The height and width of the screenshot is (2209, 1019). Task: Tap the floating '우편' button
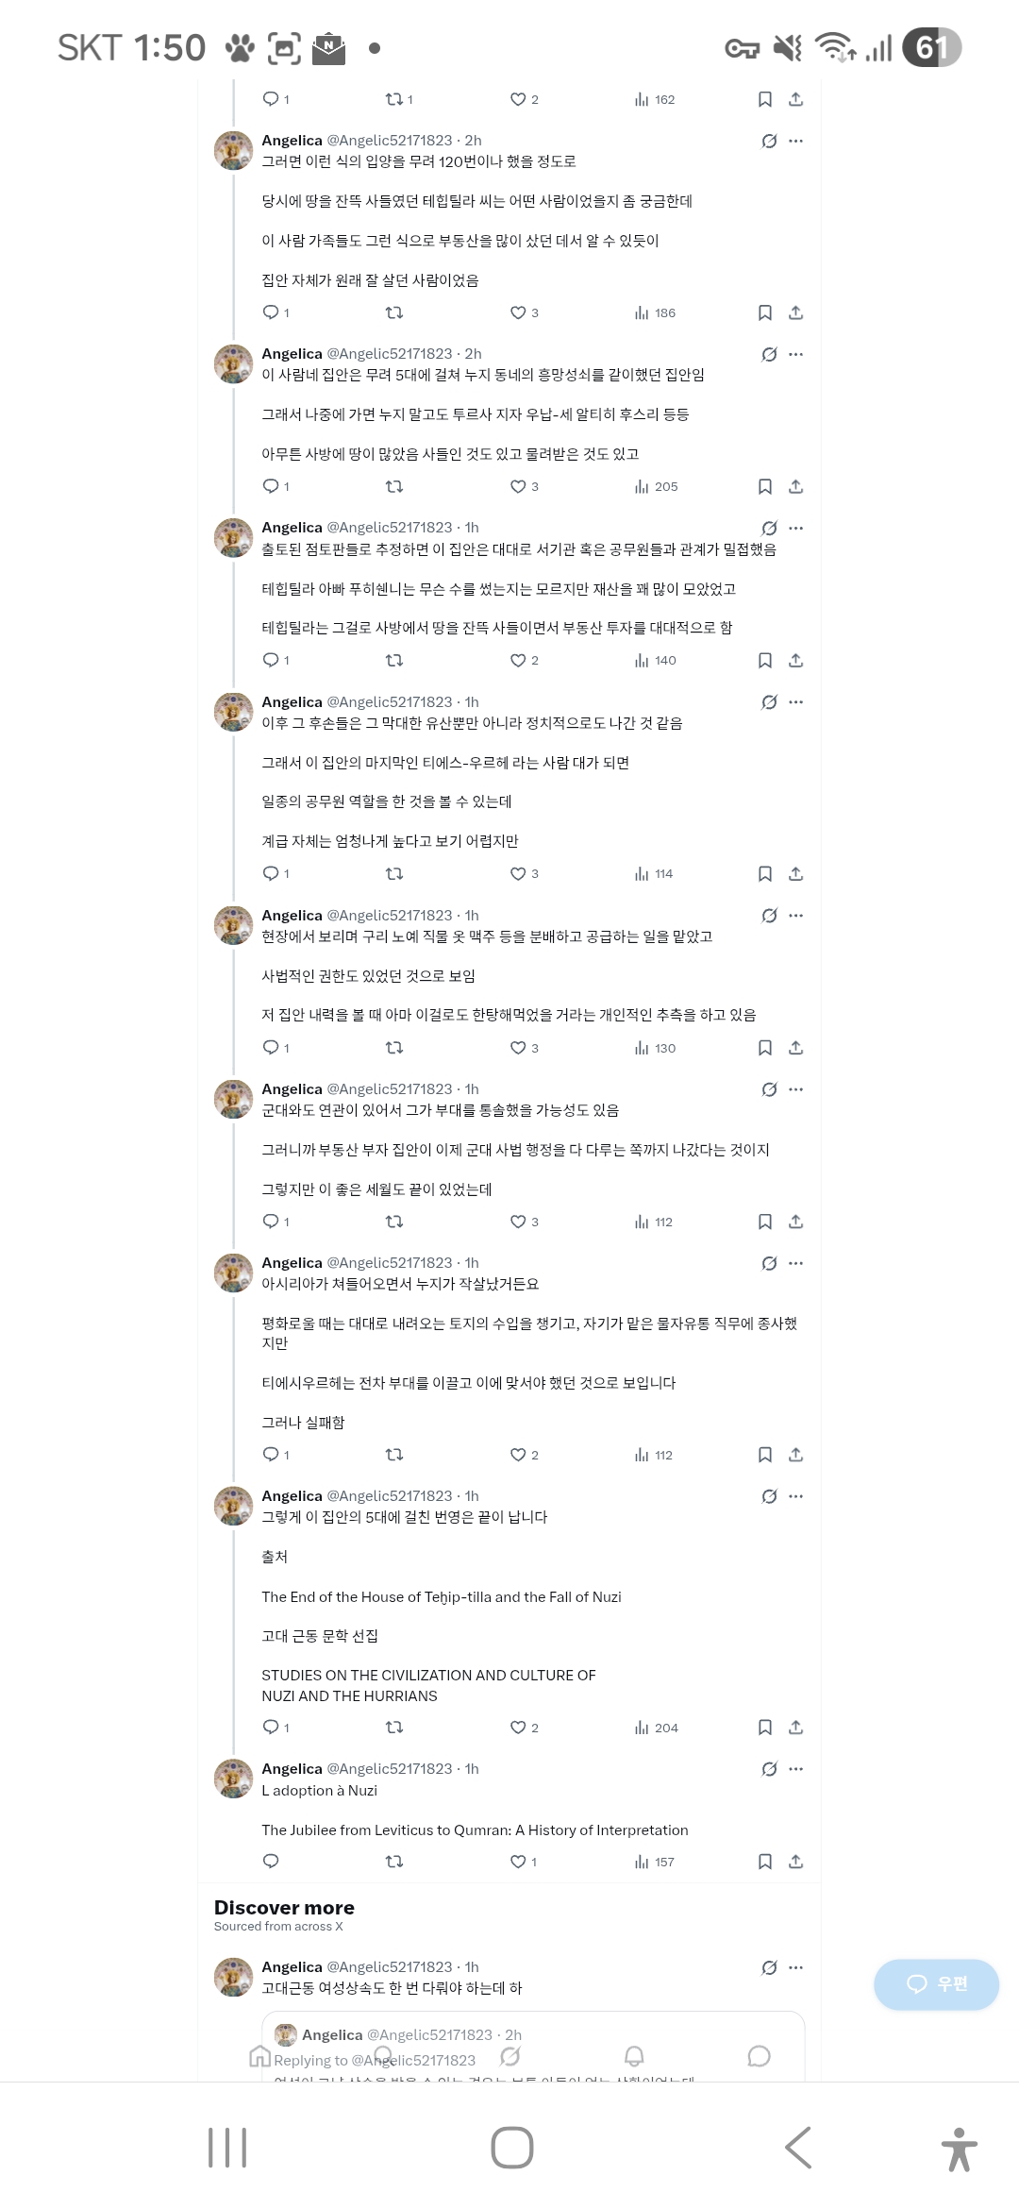click(936, 1984)
